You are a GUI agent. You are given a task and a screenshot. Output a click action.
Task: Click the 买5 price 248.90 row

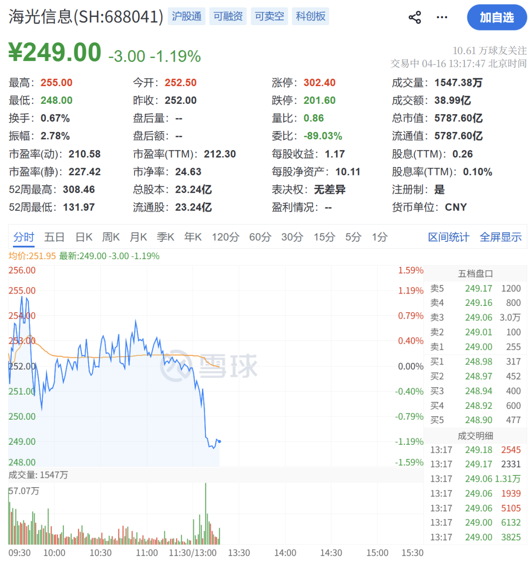tap(473, 421)
